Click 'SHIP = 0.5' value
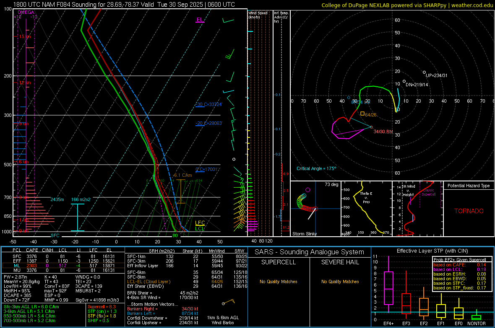 coord(98,320)
